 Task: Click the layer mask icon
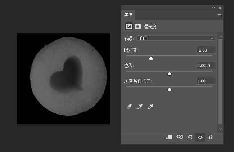[138, 27]
